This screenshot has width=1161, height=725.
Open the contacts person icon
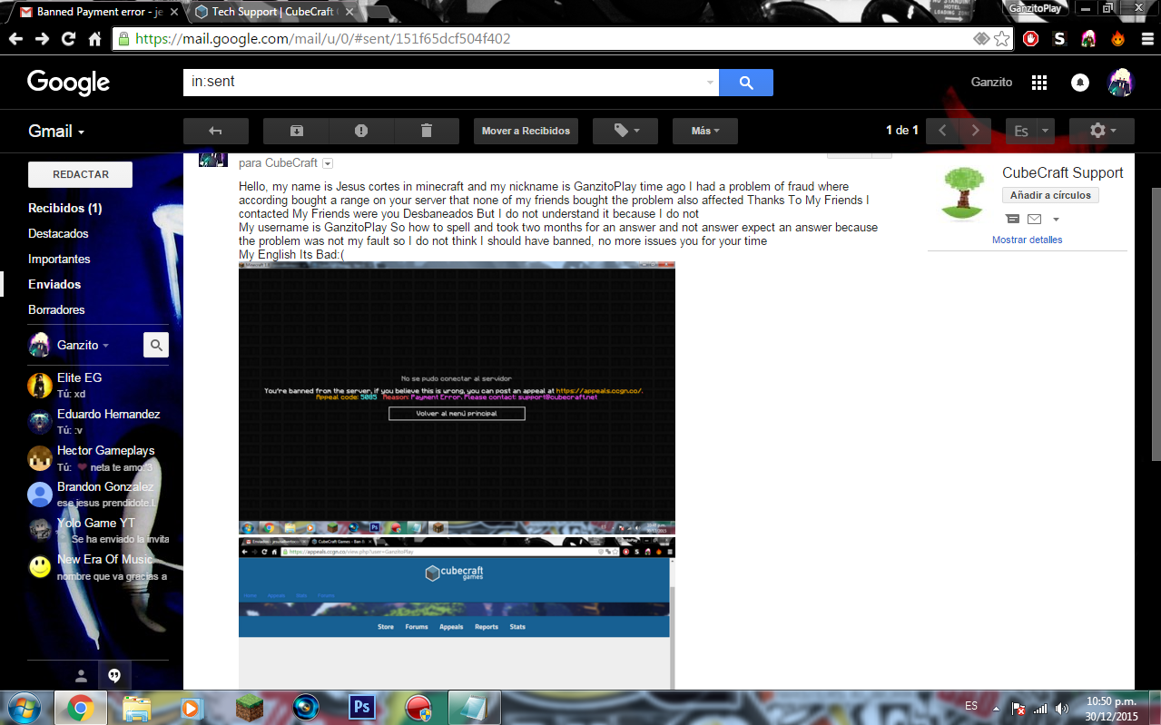pyautogui.click(x=81, y=675)
